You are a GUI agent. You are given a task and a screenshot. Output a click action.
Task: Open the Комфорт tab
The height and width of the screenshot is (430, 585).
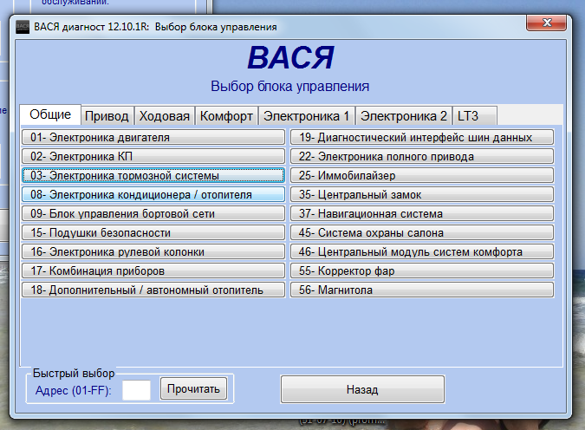pyautogui.click(x=226, y=116)
